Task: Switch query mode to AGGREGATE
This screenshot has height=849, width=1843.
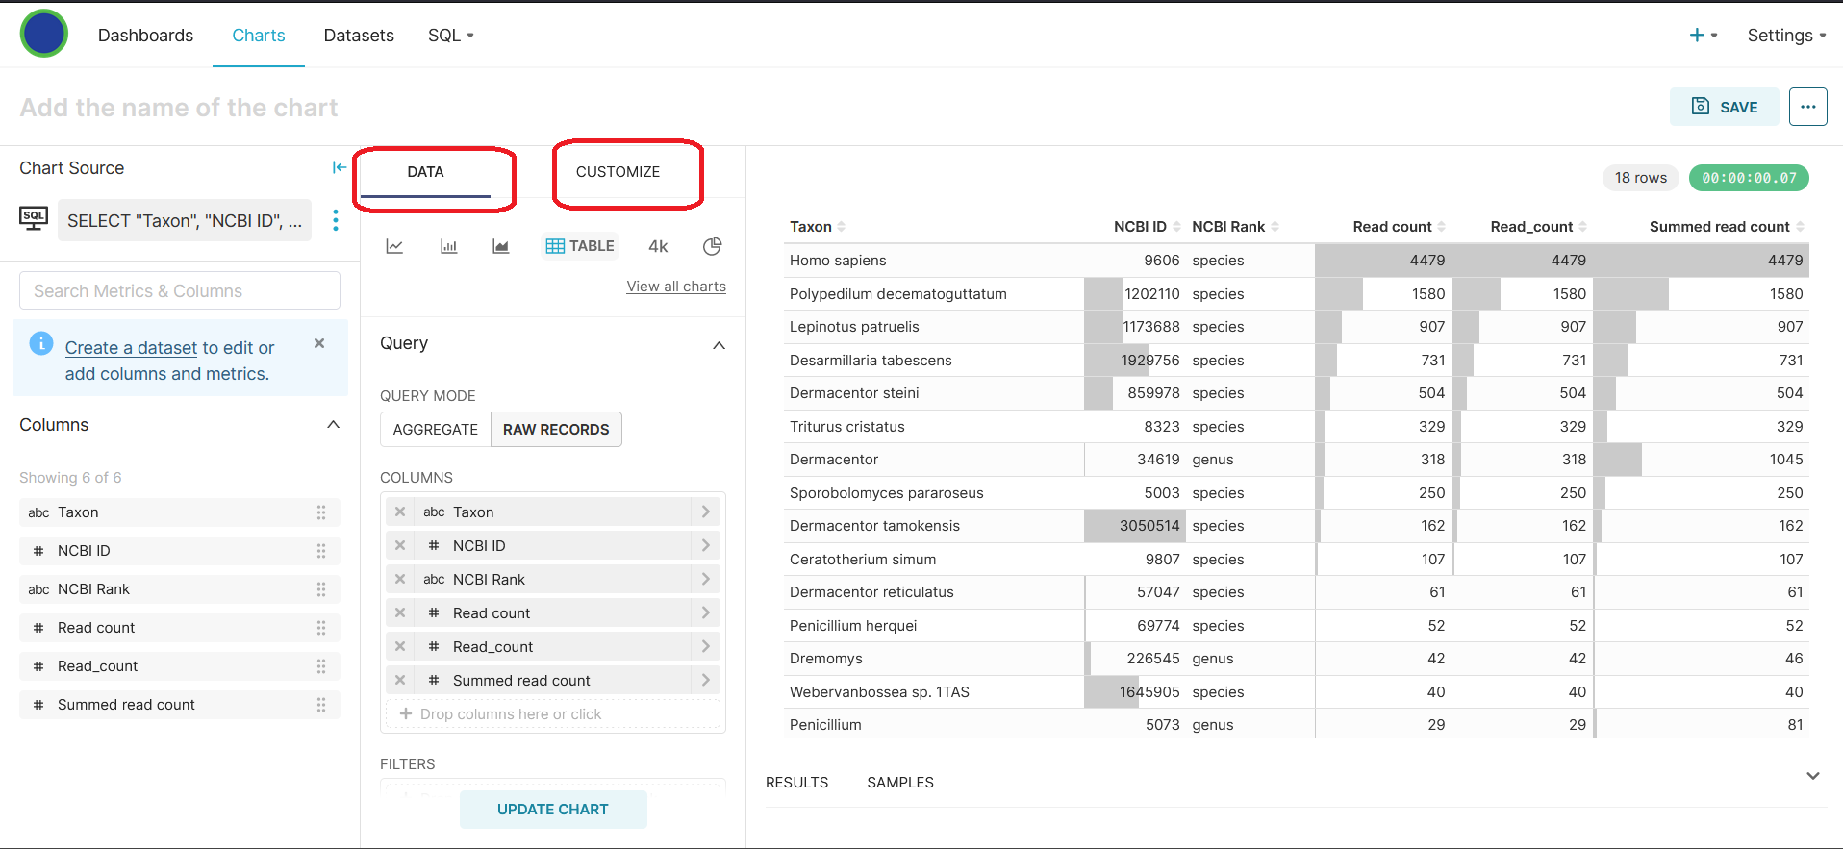Action: (435, 430)
